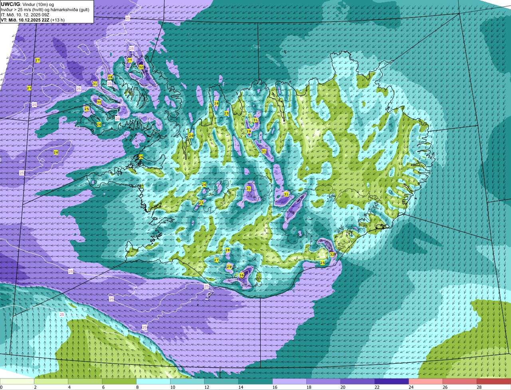Pick the light green 4–6 scale swatch
The image size is (511, 390).
click(x=85, y=382)
